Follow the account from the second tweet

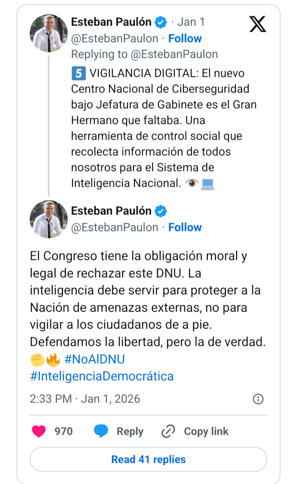coord(185,227)
